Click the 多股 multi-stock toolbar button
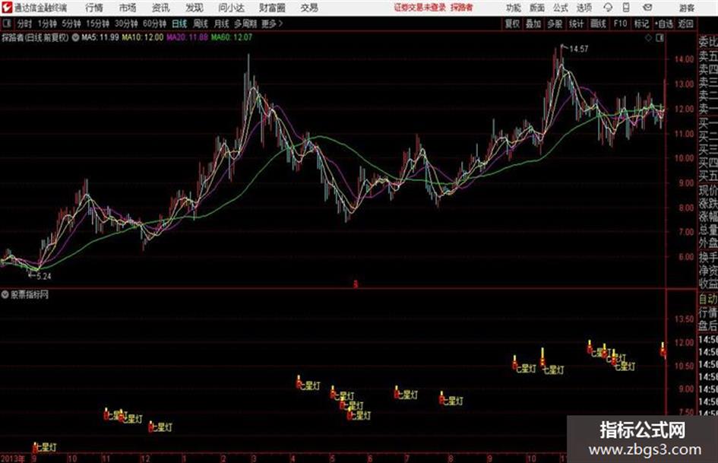The image size is (718, 463). pos(555,24)
